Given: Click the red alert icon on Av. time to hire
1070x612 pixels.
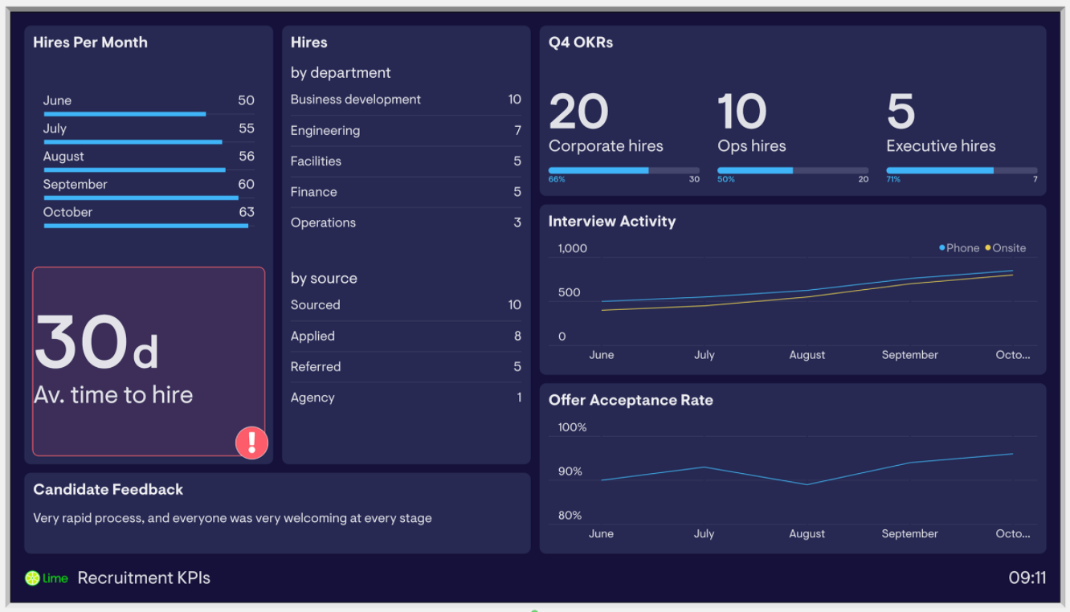Looking at the screenshot, I should (x=251, y=443).
